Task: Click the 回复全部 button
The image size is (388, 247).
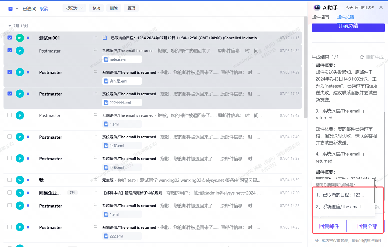Action: coord(367,226)
